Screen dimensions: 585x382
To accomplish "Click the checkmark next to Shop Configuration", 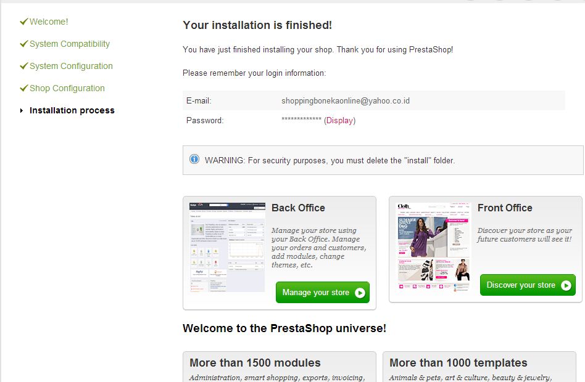I will [24, 88].
